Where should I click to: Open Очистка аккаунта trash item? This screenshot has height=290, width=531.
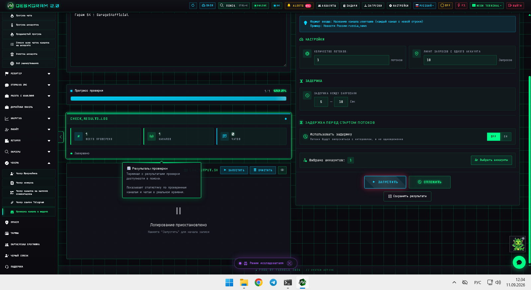29,54
